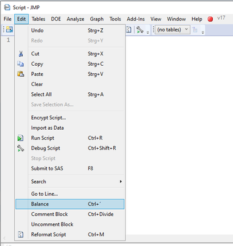The height and width of the screenshot is (246, 233).
Task: Click the Reformat Script page icon
Action: click(x=21, y=234)
